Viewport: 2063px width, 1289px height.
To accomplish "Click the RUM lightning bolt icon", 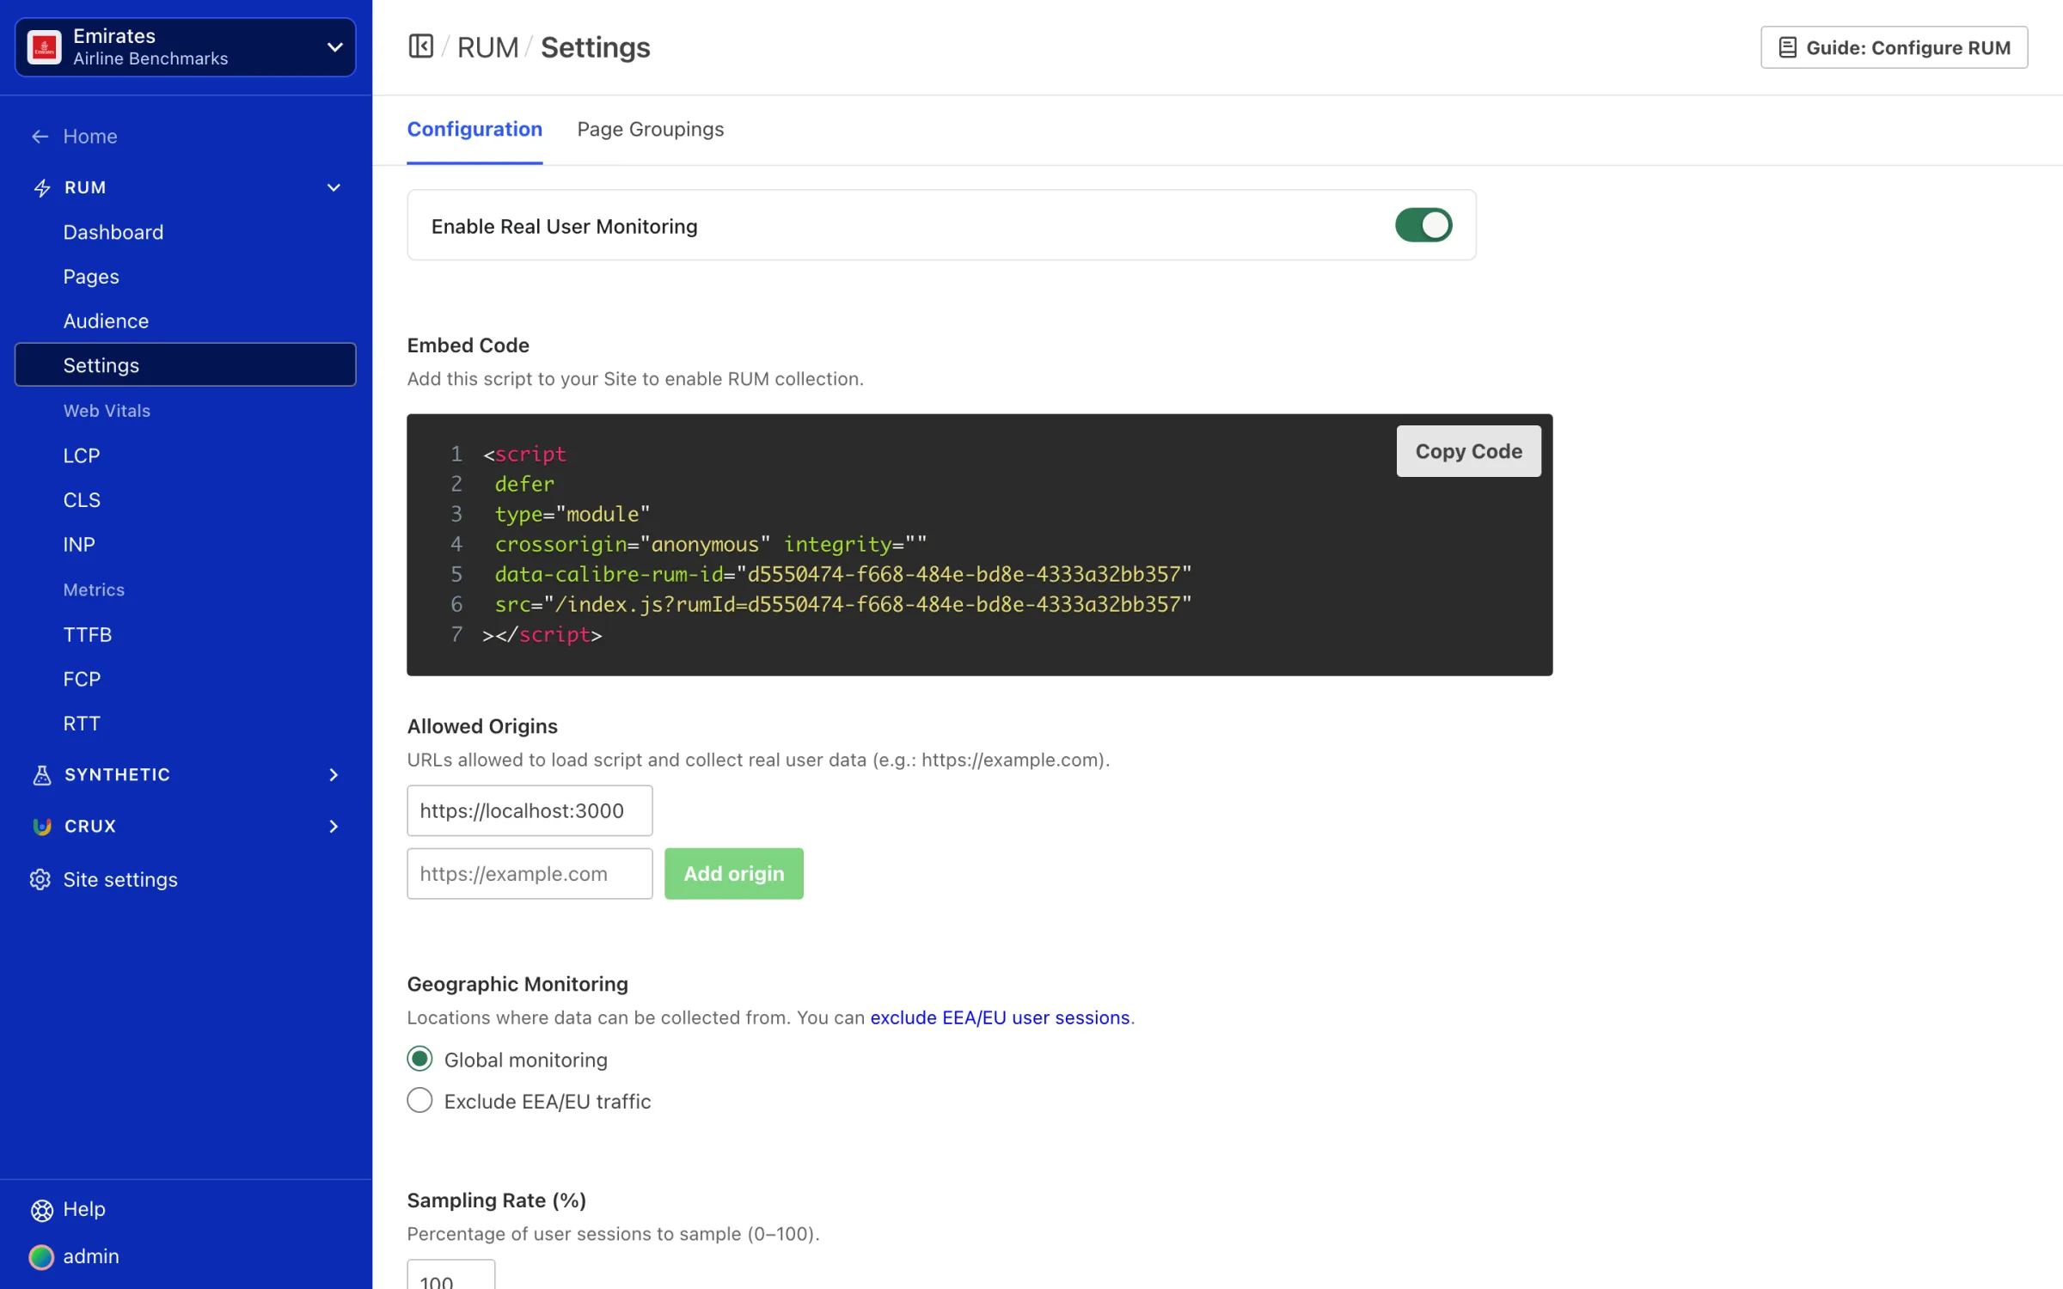I will pos(41,187).
